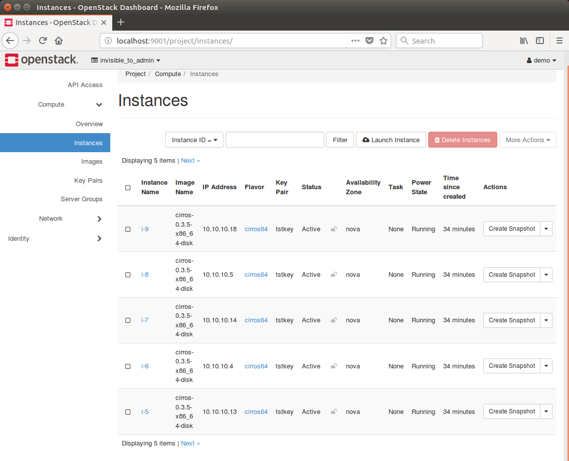Viewport: 569px width, 461px height.
Task: Create Snapshot for instance i-7
Action: [x=512, y=320]
